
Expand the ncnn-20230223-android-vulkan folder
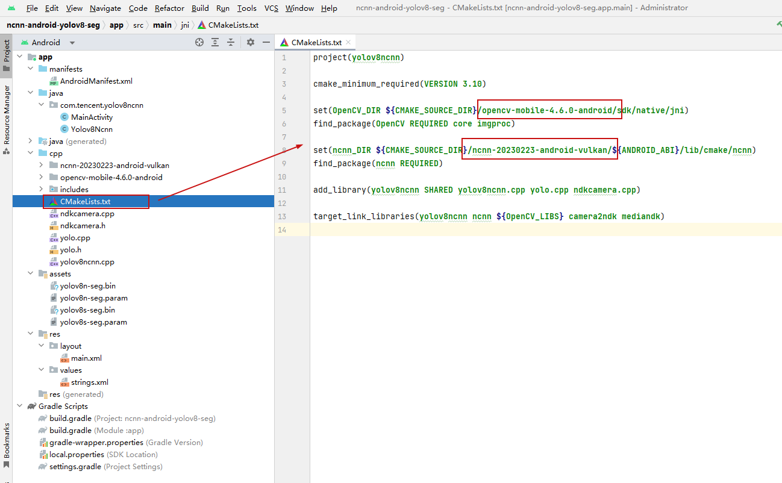point(42,165)
